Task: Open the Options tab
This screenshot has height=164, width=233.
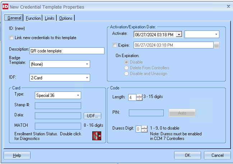Action: tap(66, 18)
